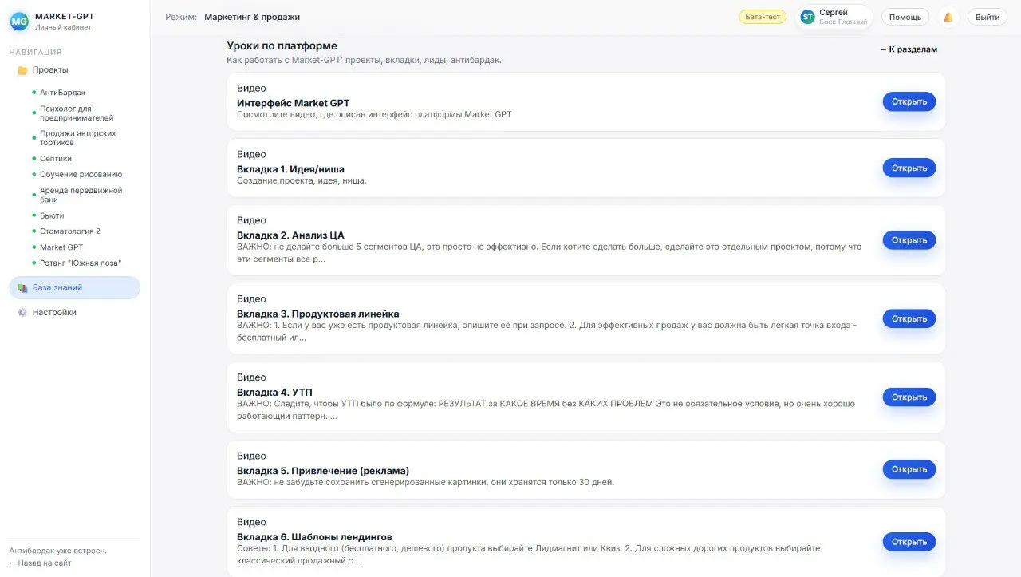Click the ST user avatar
Viewport: 1021px width, 577px height.
(807, 17)
